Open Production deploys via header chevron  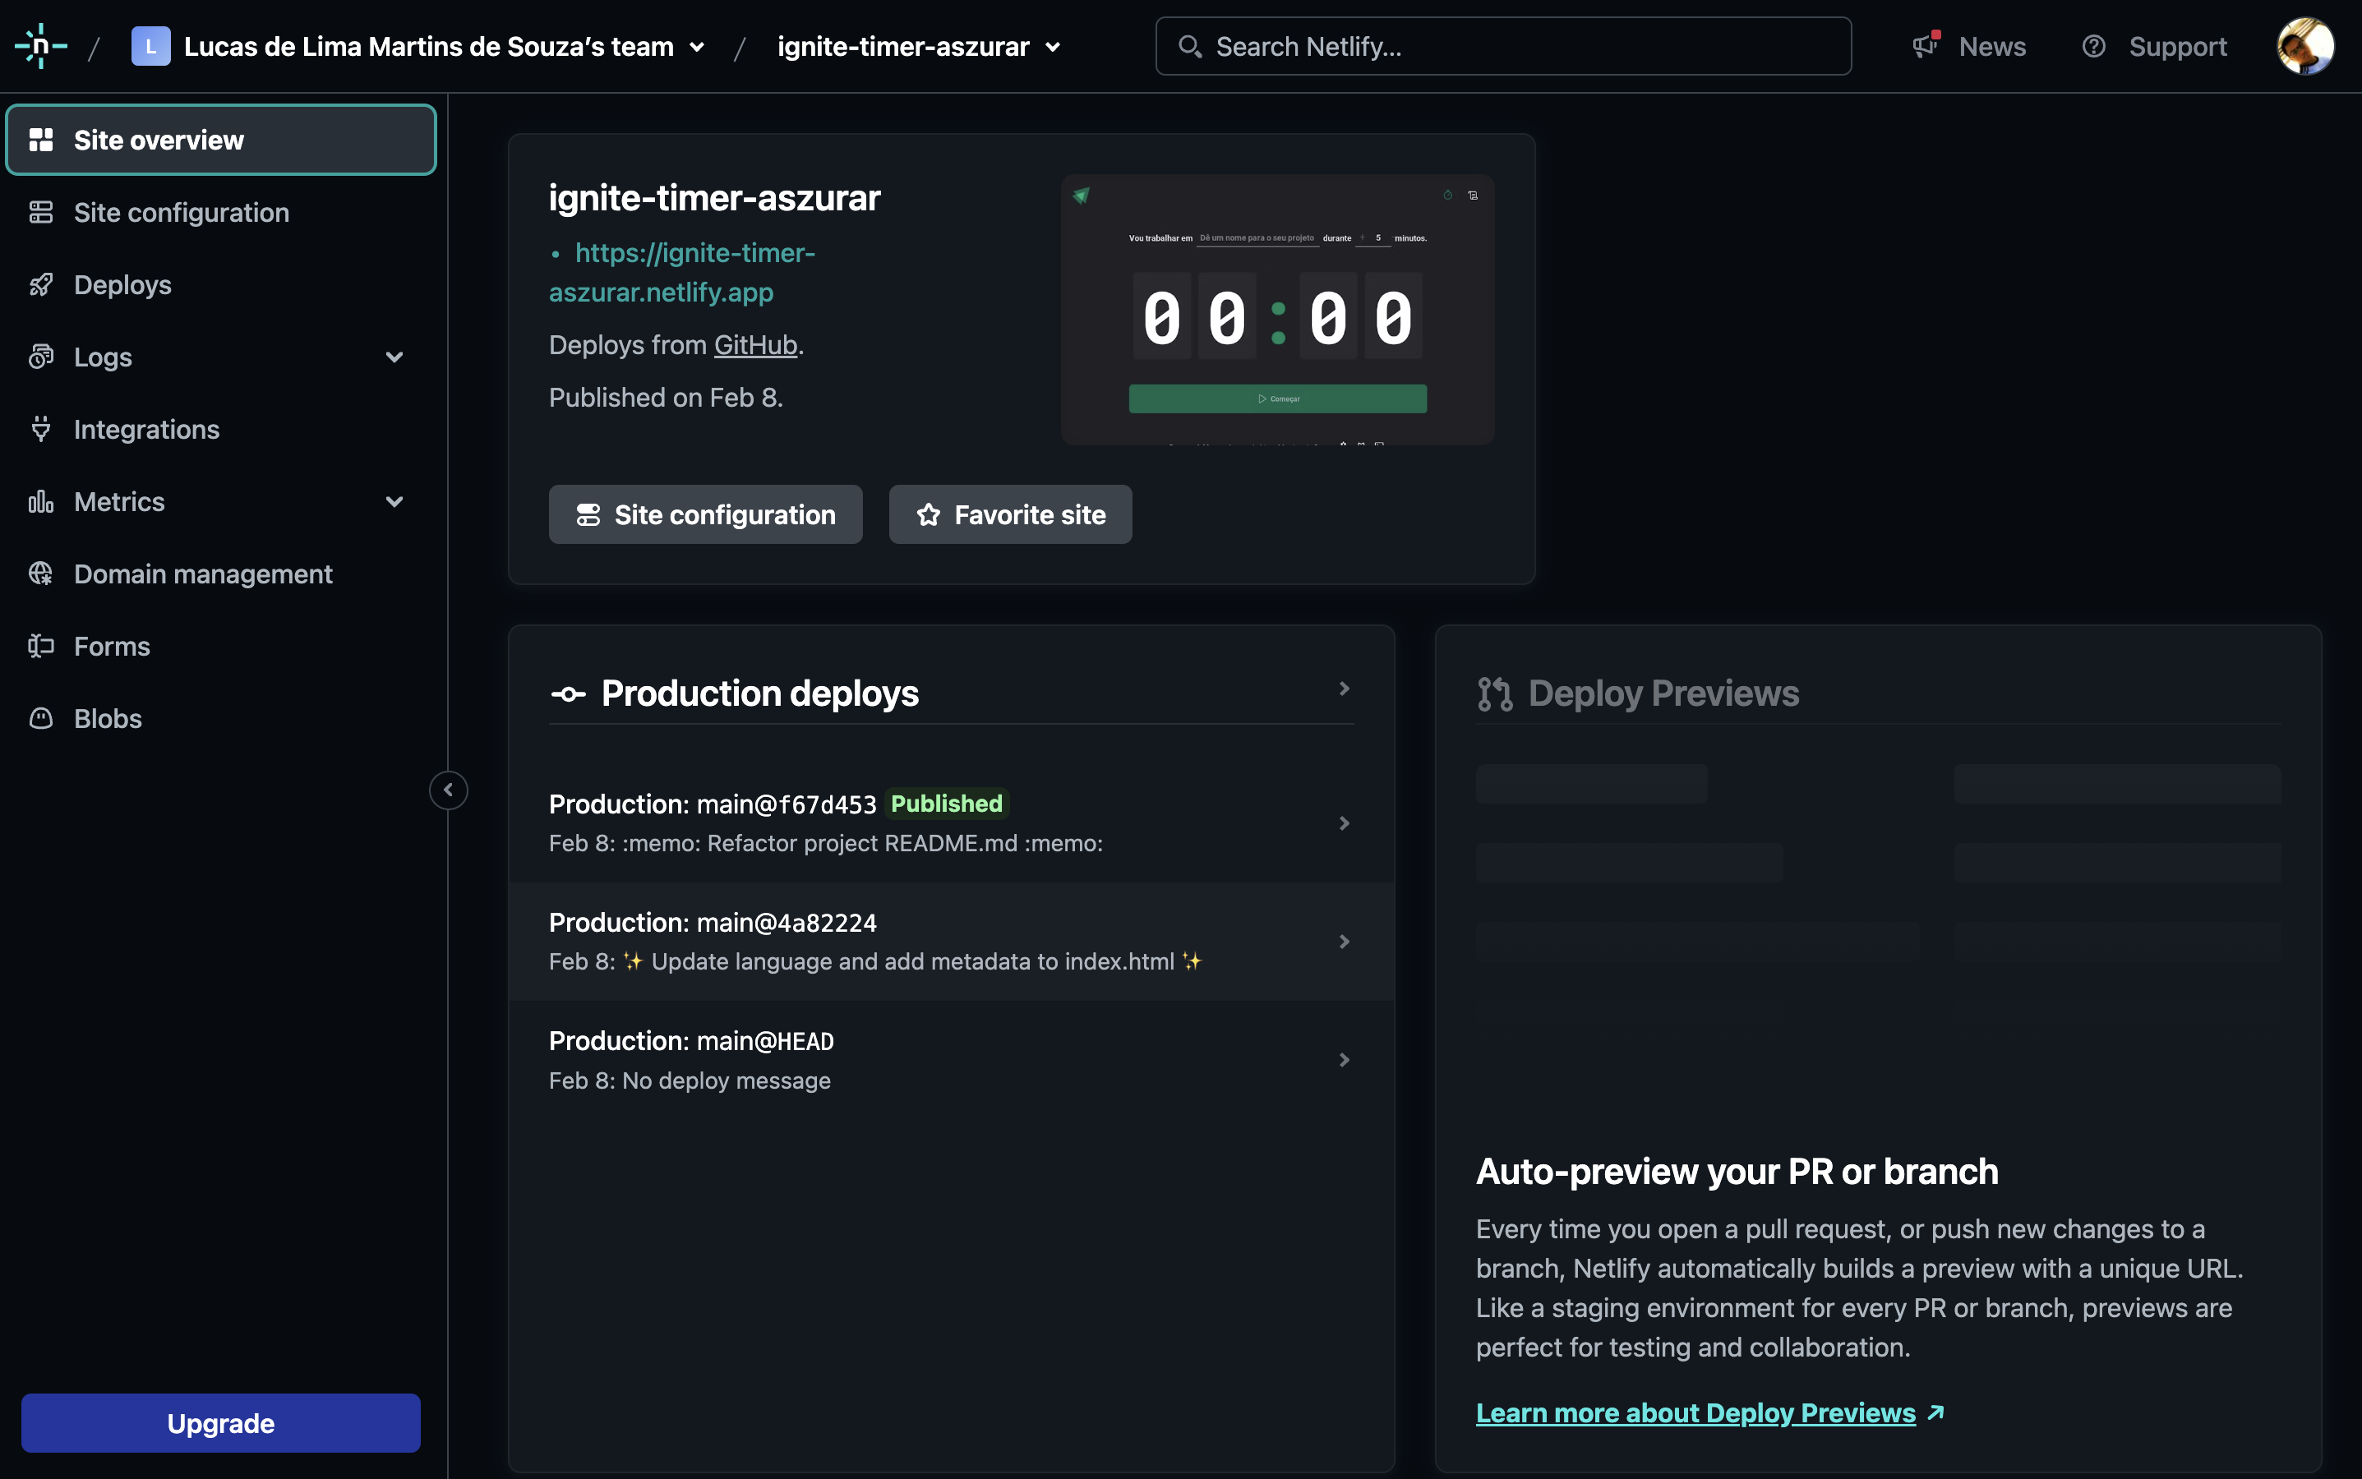[1345, 689]
